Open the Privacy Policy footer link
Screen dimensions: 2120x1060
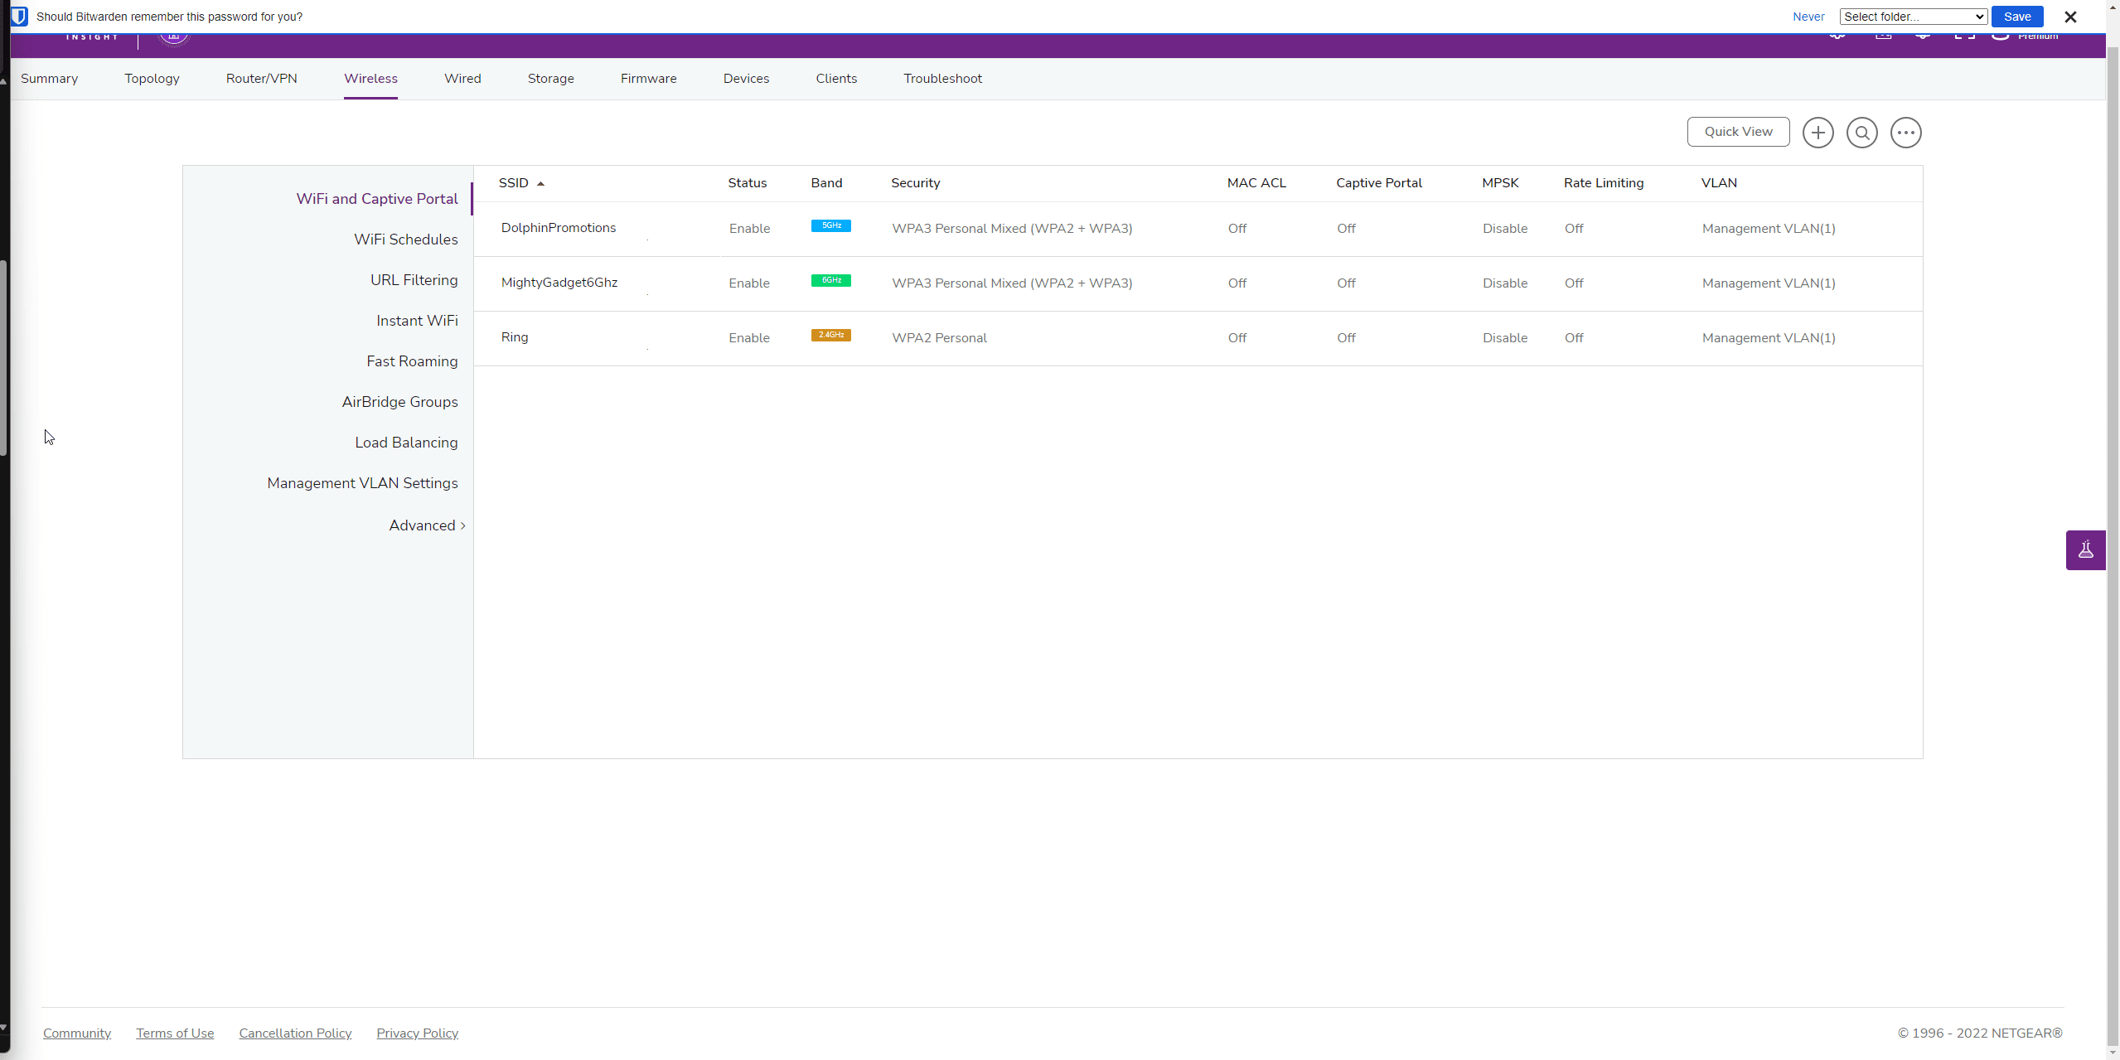[x=417, y=1033]
